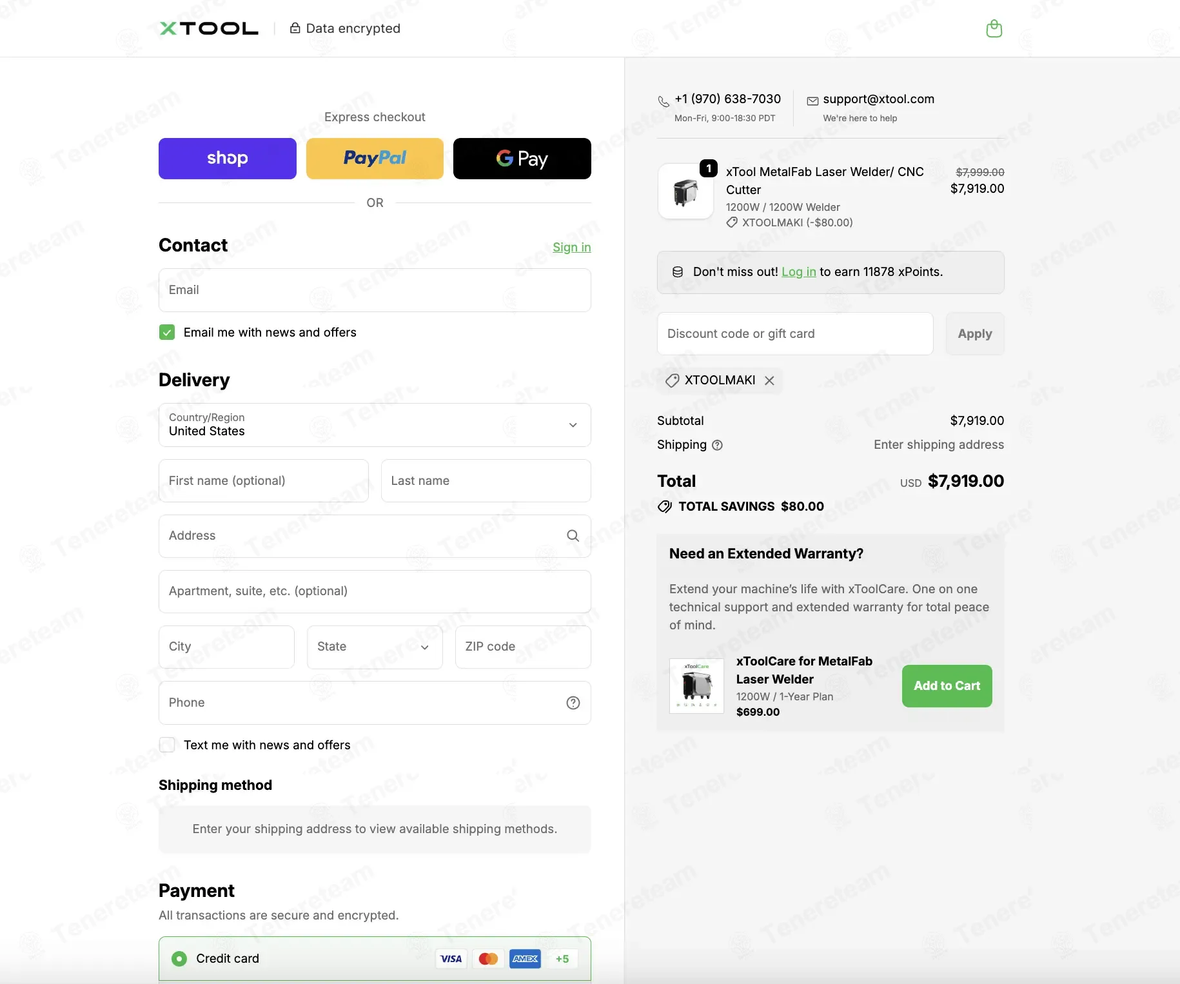Screen dimensions: 1180x984
Task: Expand the State dropdown
Action: pyautogui.click(x=375, y=647)
